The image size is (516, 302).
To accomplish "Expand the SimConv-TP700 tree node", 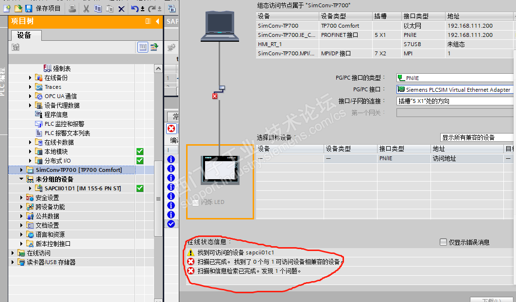I will tap(21, 170).
